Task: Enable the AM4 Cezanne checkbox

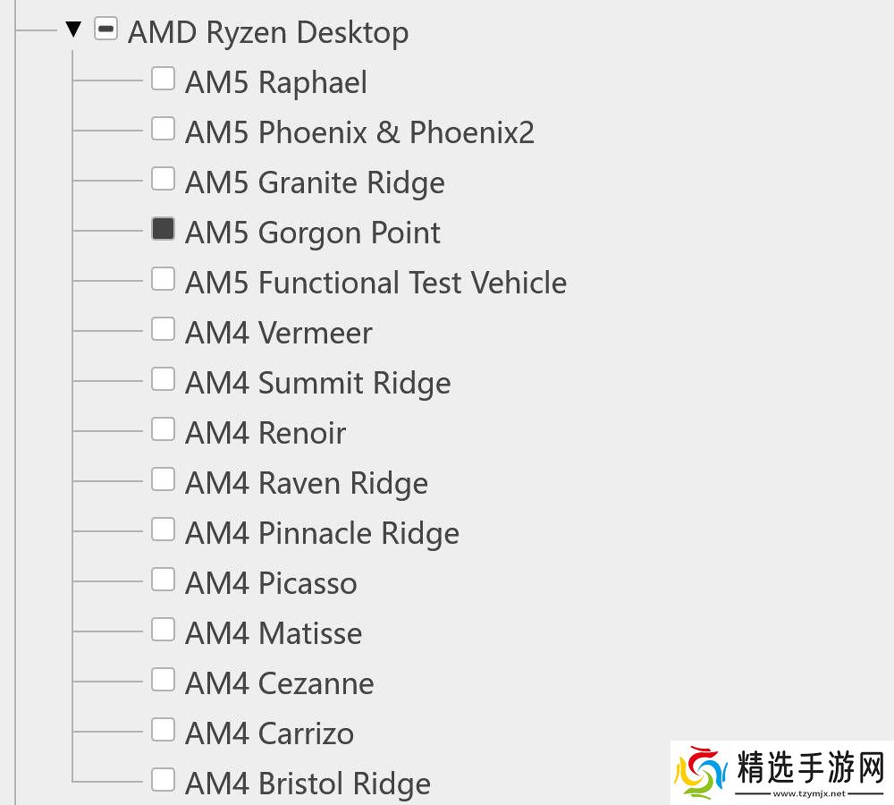Action: click(x=163, y=680)
